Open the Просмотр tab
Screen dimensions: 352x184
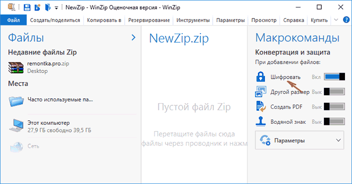(x=264, y=20)
